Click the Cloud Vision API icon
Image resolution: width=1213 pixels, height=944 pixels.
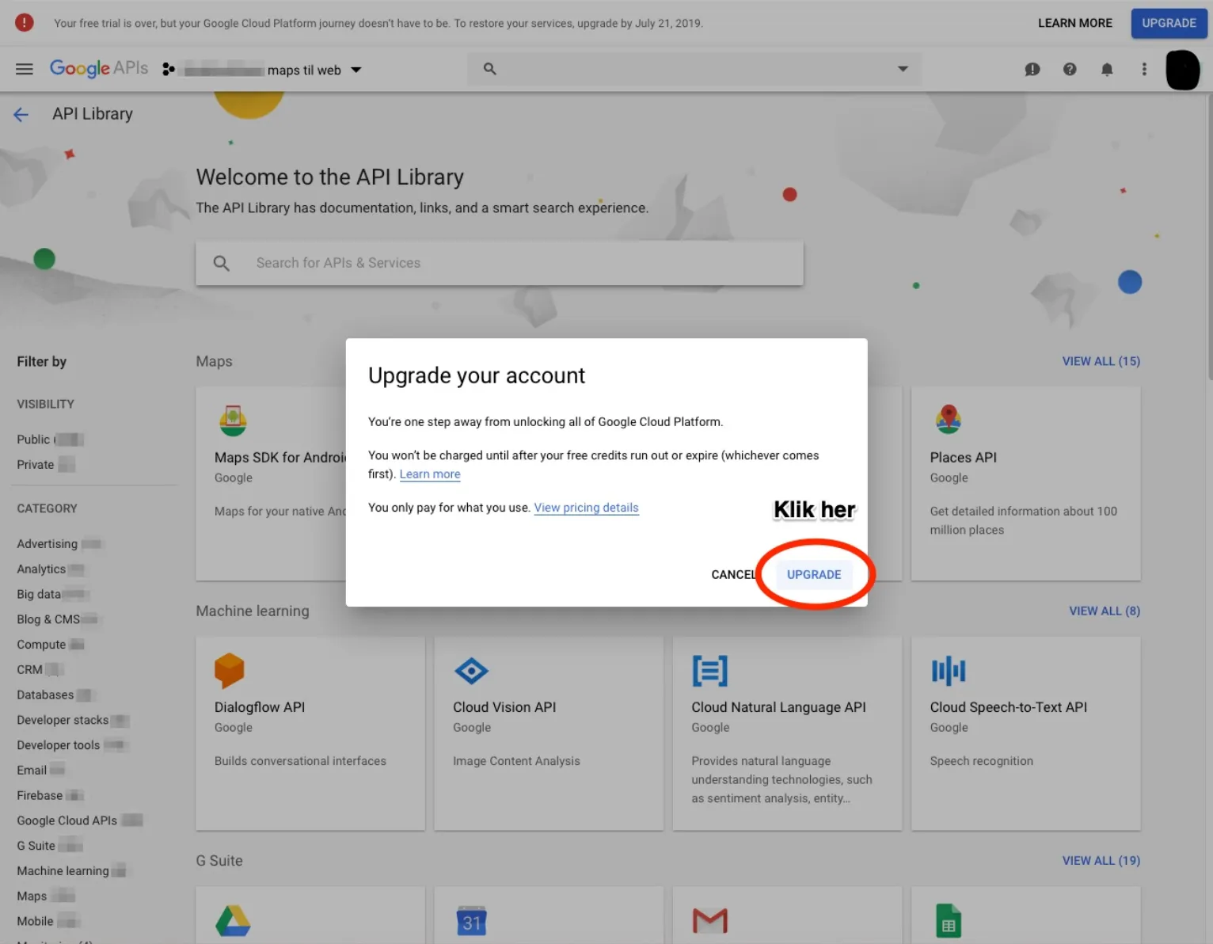click(x=471, y=671)
